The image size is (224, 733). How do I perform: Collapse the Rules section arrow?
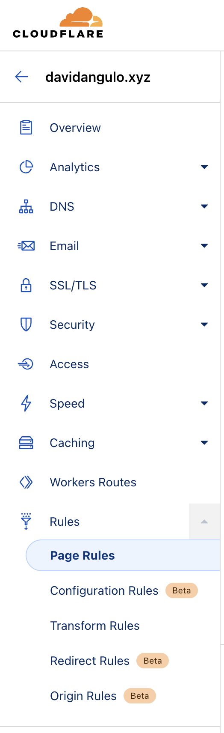204,521
